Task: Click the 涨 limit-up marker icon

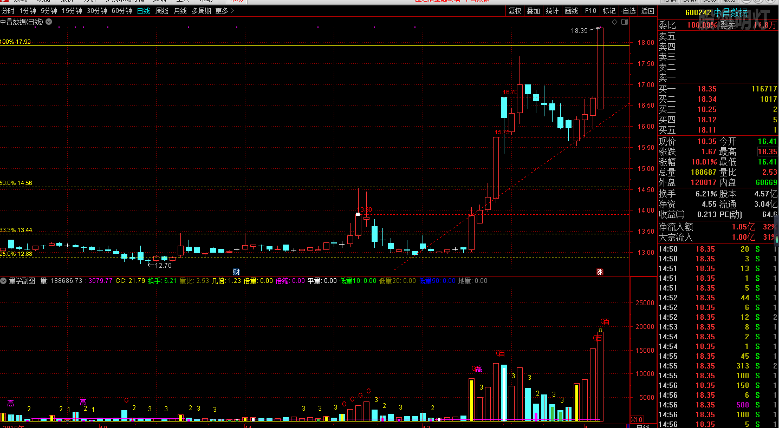Action: coord(600,272)
